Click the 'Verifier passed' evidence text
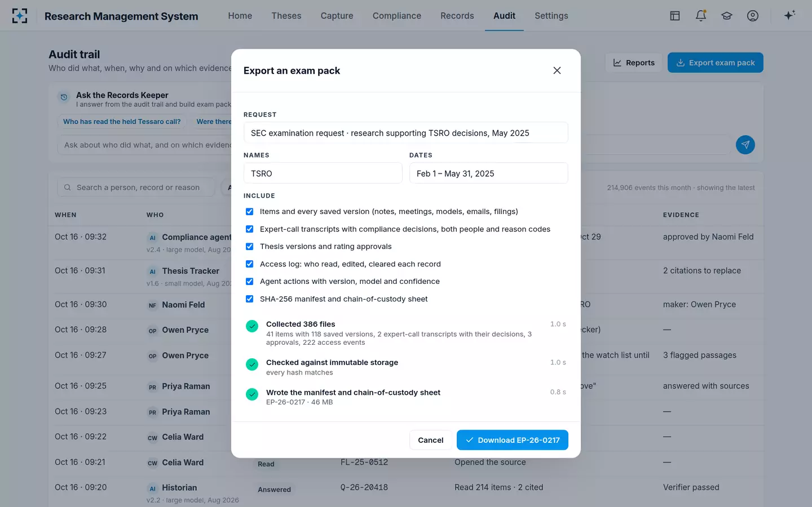Image resolution: width=812 pixels, height=507 pixels. pyautogui.click(x=691, y=487)
